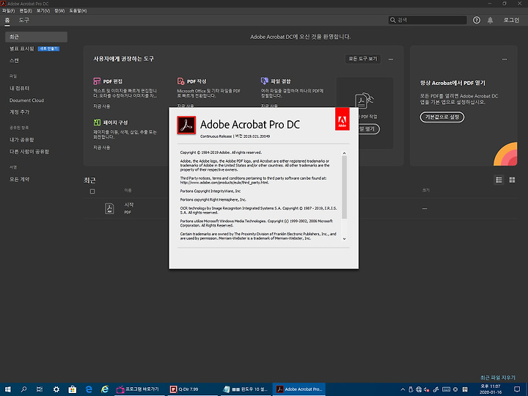Viewport: 528px width, 396px height.
Task: Click the PDF 작성 tool icon
Action: 181,81
